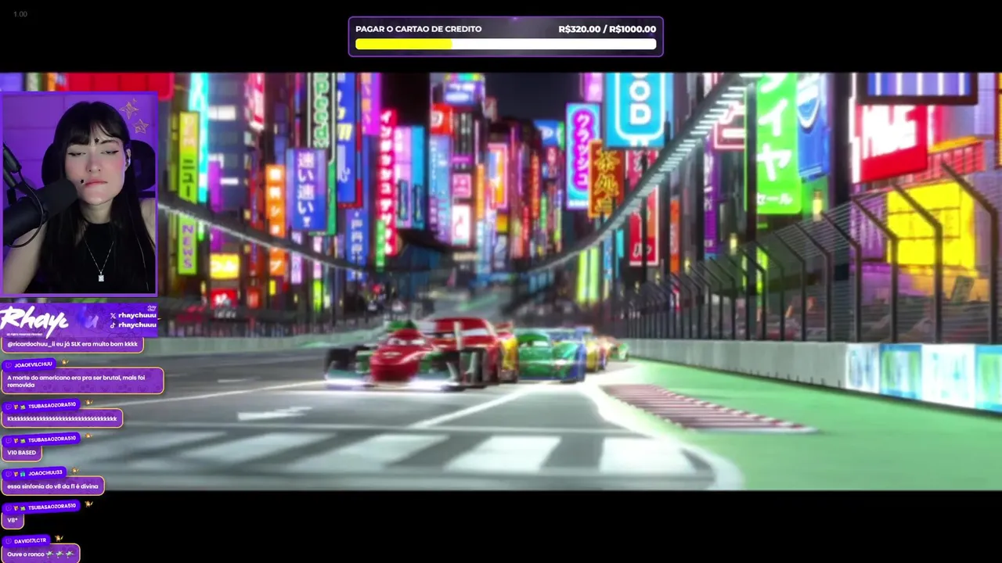The image size is (1002, 563).
Task: Click the X logo beside rhaychuuu
Action: pyautogui.click(x=113, y=315)
